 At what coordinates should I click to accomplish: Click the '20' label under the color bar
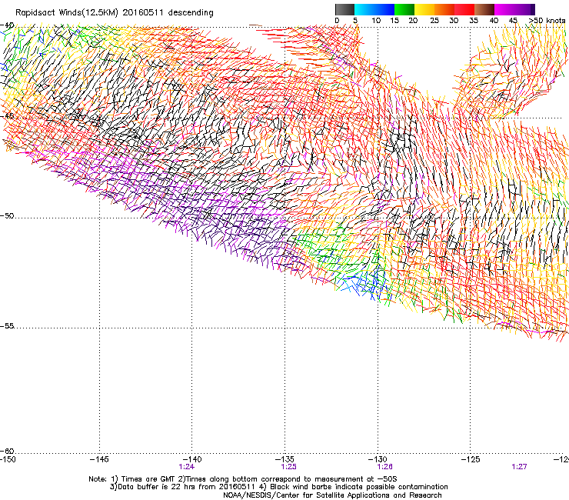coord(413,21)
